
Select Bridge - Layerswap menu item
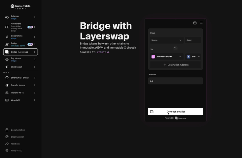[x=20, y=52]
